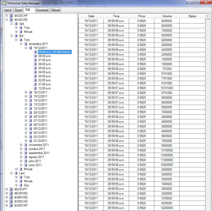Click volume cell 13700000
This screenshot has height=211, width=212.
pos(167,150)
